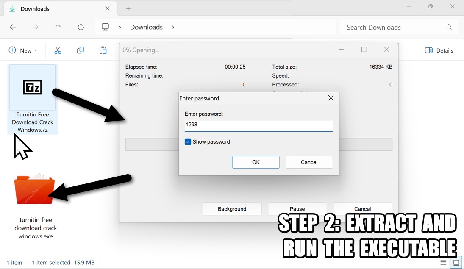This screenshot has height=269, width=464.
Task: Click the search magnifier icon
Action: pyautogui.click(x=449, y=27)
